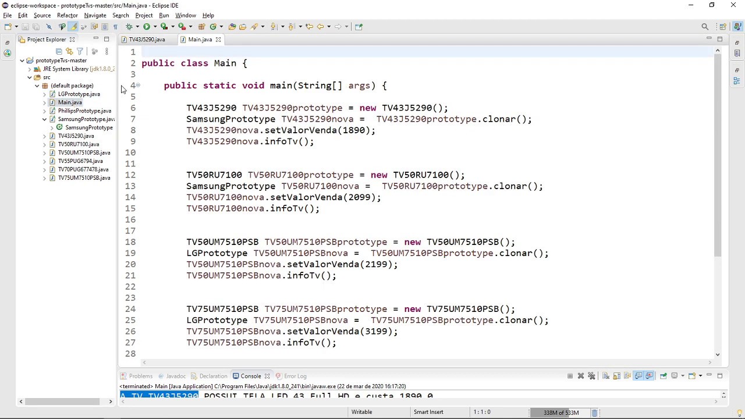745x419 pixels.
Task: Open Project Explorer filter icon
Action: [x=80, y=51]
